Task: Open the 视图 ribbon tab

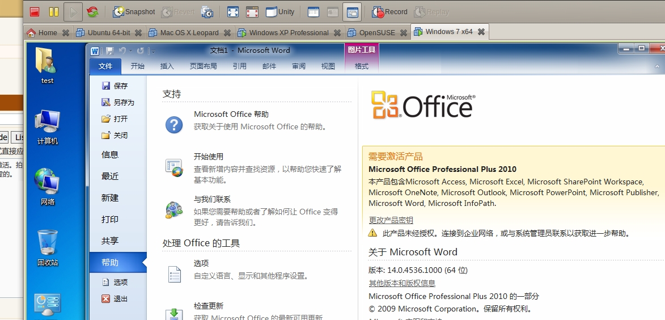Action: pos(328,66)
